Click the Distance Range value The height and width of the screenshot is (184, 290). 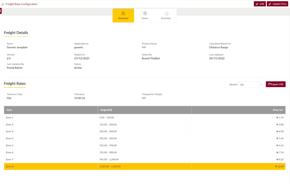coord(219,47)
